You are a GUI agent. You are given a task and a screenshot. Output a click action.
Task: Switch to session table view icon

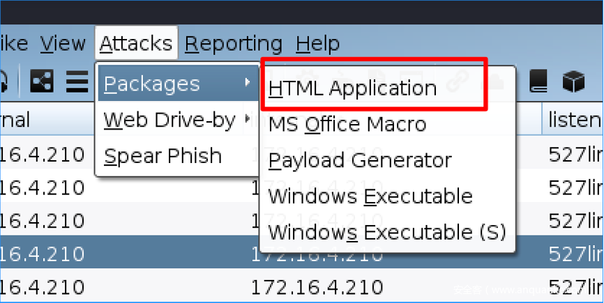coord(75,82)
